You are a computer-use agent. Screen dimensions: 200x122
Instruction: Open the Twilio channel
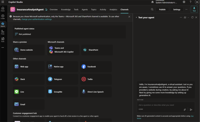point(96,79)
